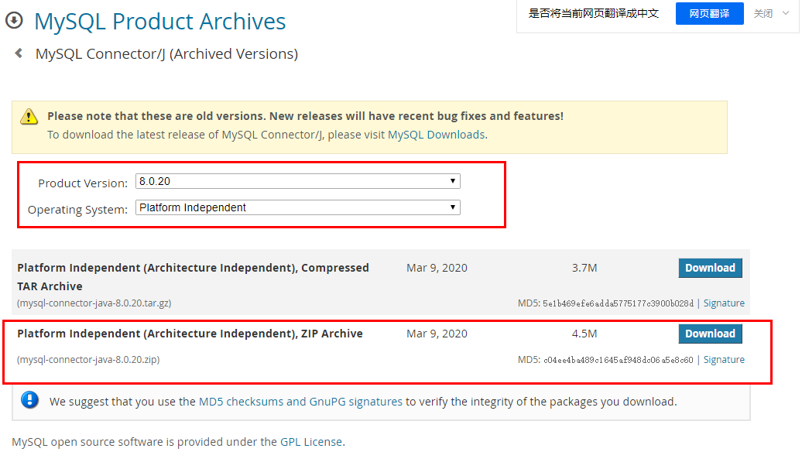Screen dimensions: 802x469
Task: Click the MySQL Product Archives heading
Action: click(x=159, y=21)
